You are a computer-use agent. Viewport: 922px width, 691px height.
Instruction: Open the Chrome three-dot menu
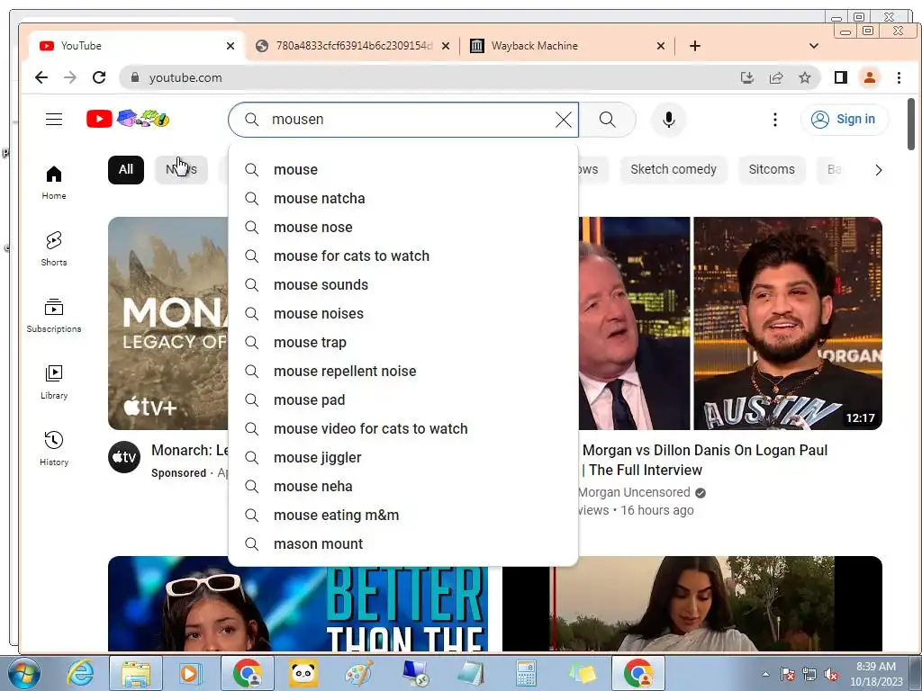(899, 77)
